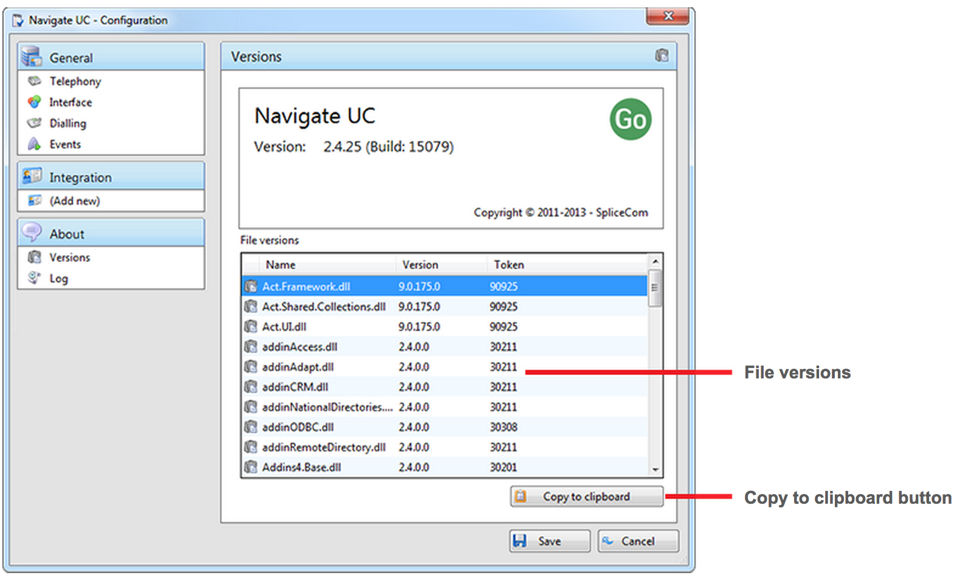Screen dimensions: 968x581
Task: Click the file icon beside addinAccess.dll
Action: tap(251, 346)
